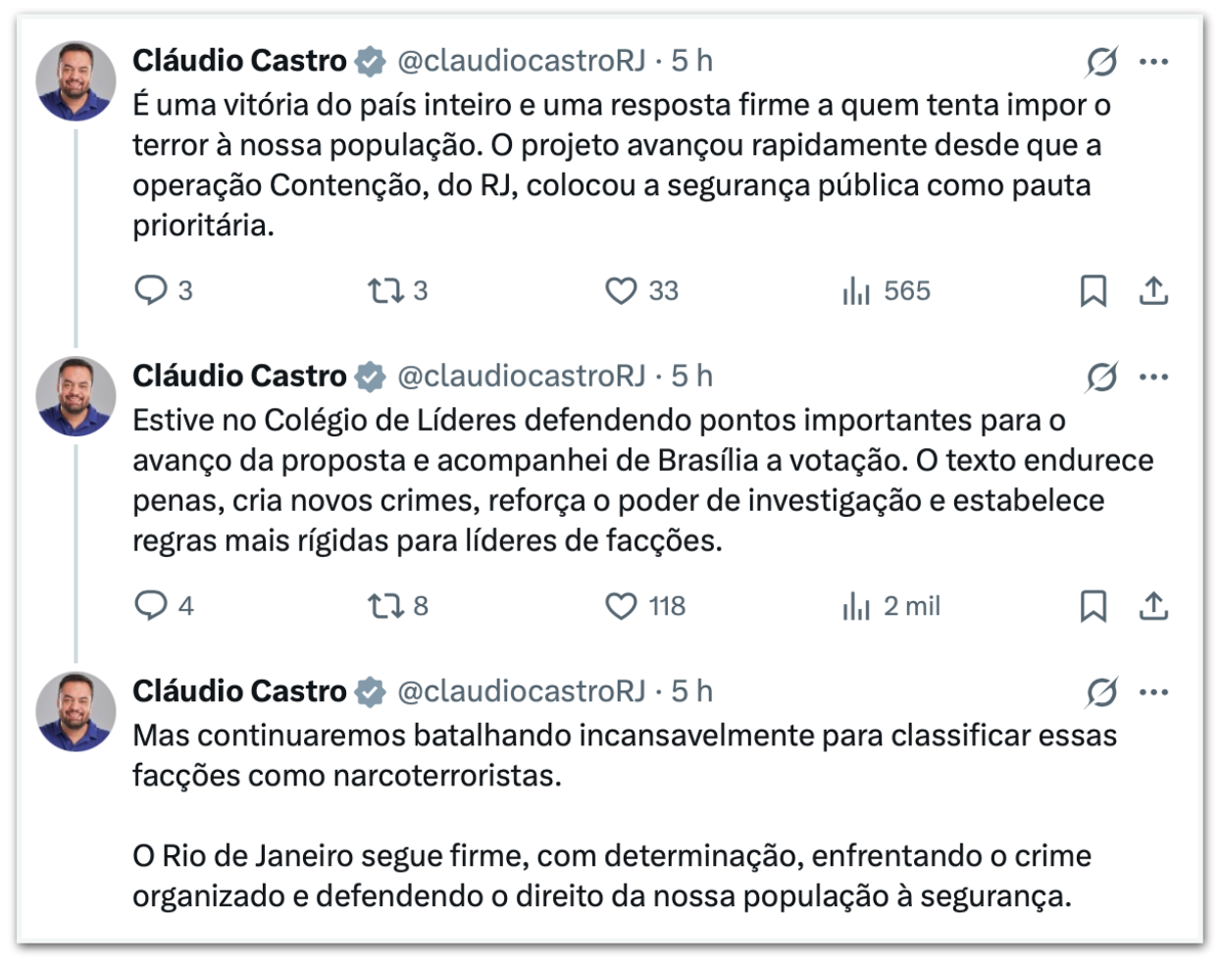Open Cláudio Castro's name on the first tweet
Viewport: 1220px width, 965px height.
point(239,61)
